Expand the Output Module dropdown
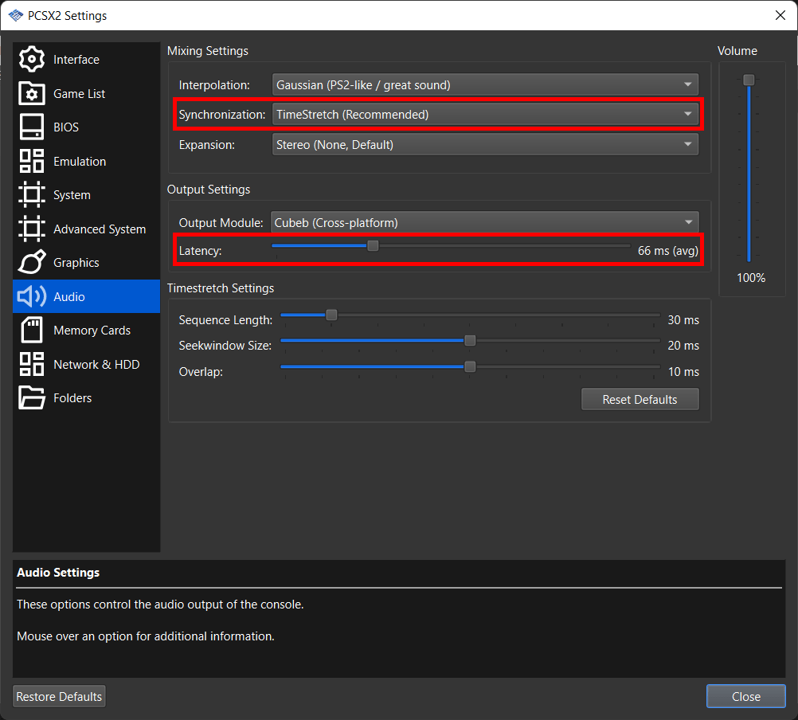This screenshot has height=720, width=798. [x=484, y=222]
